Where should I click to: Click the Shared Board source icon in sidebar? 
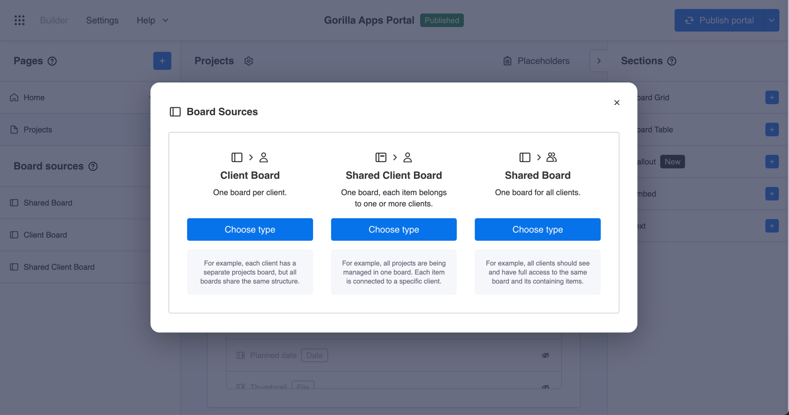[x=14, y=203]
